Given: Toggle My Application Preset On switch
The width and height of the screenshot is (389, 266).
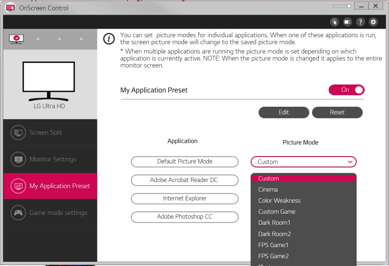Looking at the screenshot, I should 346,90.
